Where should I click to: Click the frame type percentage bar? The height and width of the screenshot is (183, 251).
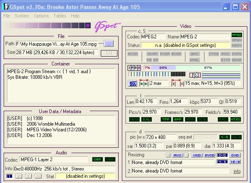(x=192, y=68)
